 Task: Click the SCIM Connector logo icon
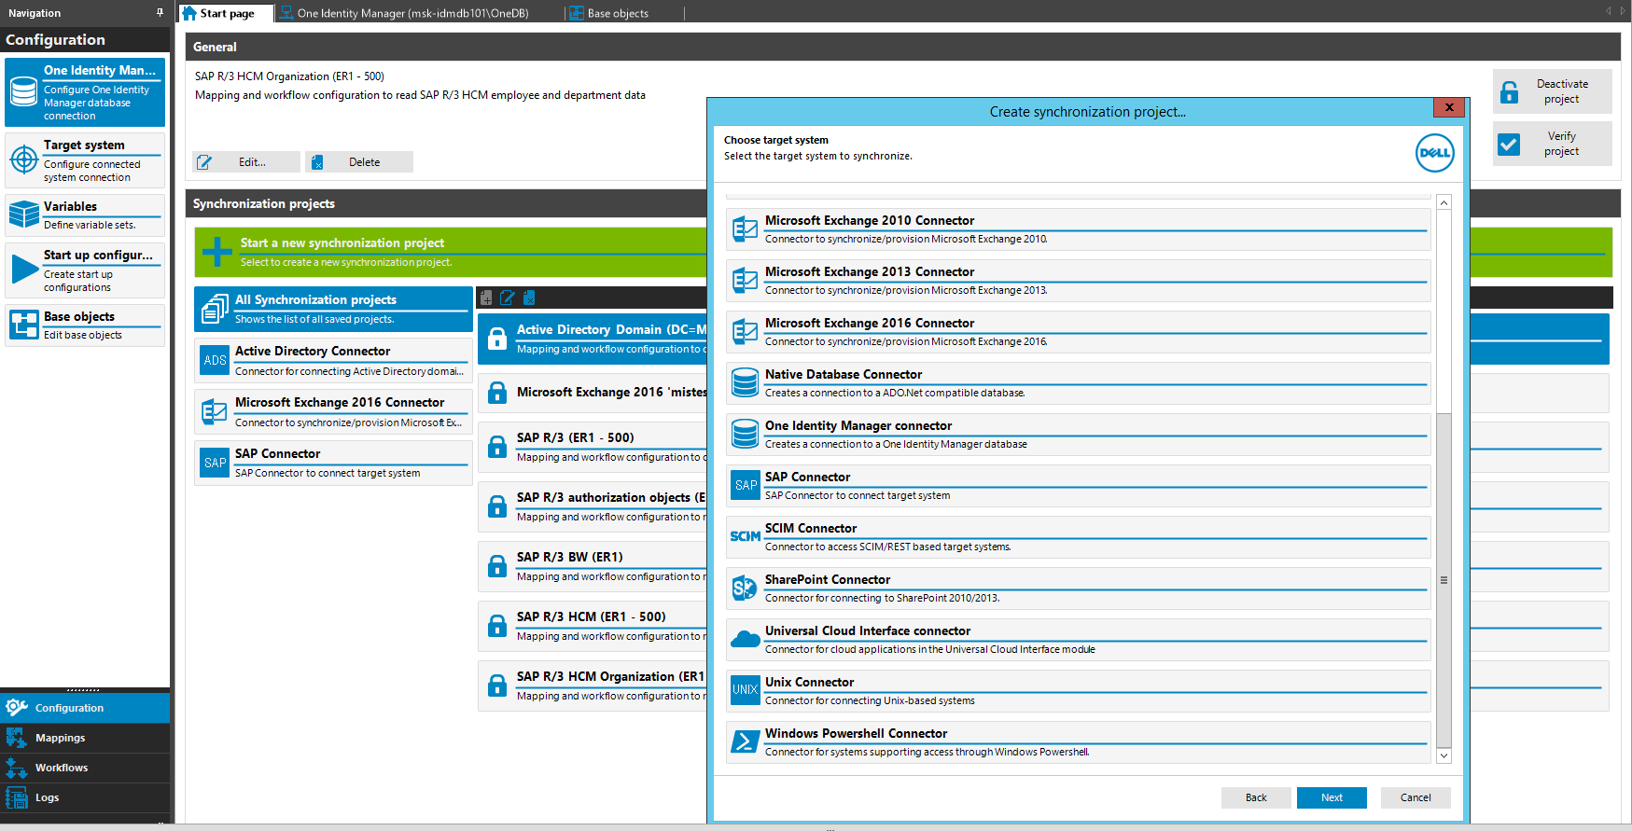(745, 536)
